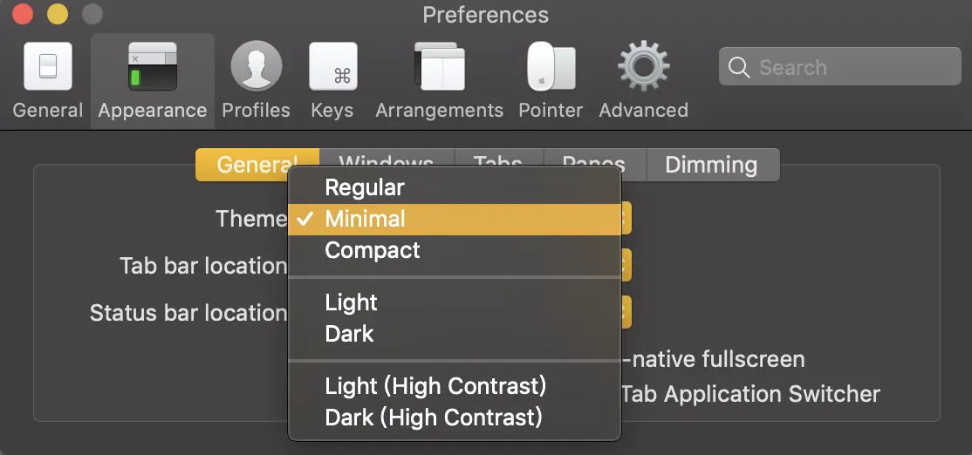Switch to the Dimming tab

pyautogui.click(x=711, y=165)
